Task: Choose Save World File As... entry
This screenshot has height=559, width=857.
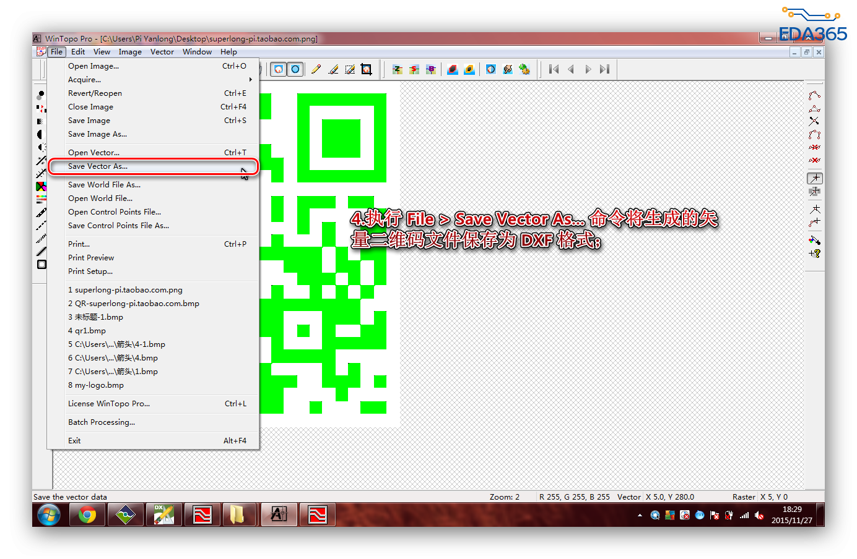Action: tap(154, 185)
